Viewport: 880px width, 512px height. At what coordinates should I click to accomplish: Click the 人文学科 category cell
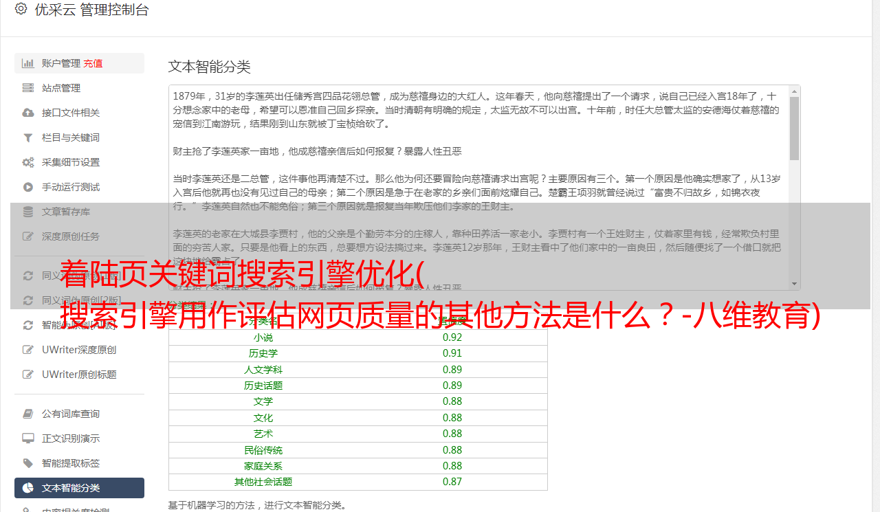click(x=263, y=370)
